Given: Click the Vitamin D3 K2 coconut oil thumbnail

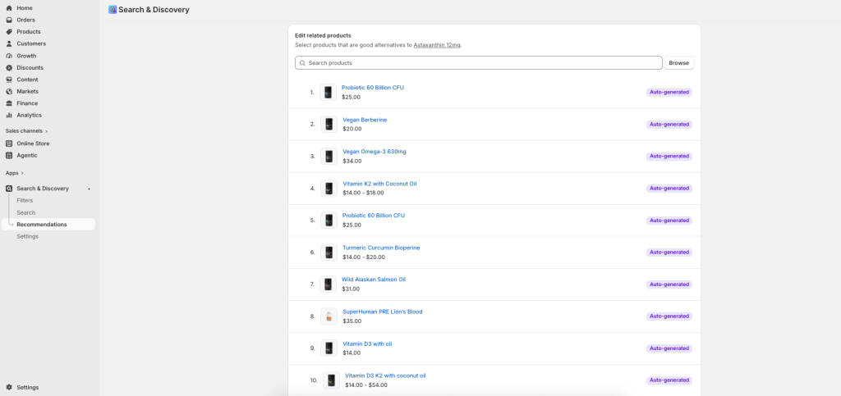Looking at the screenshot, I should click(331, 380).
